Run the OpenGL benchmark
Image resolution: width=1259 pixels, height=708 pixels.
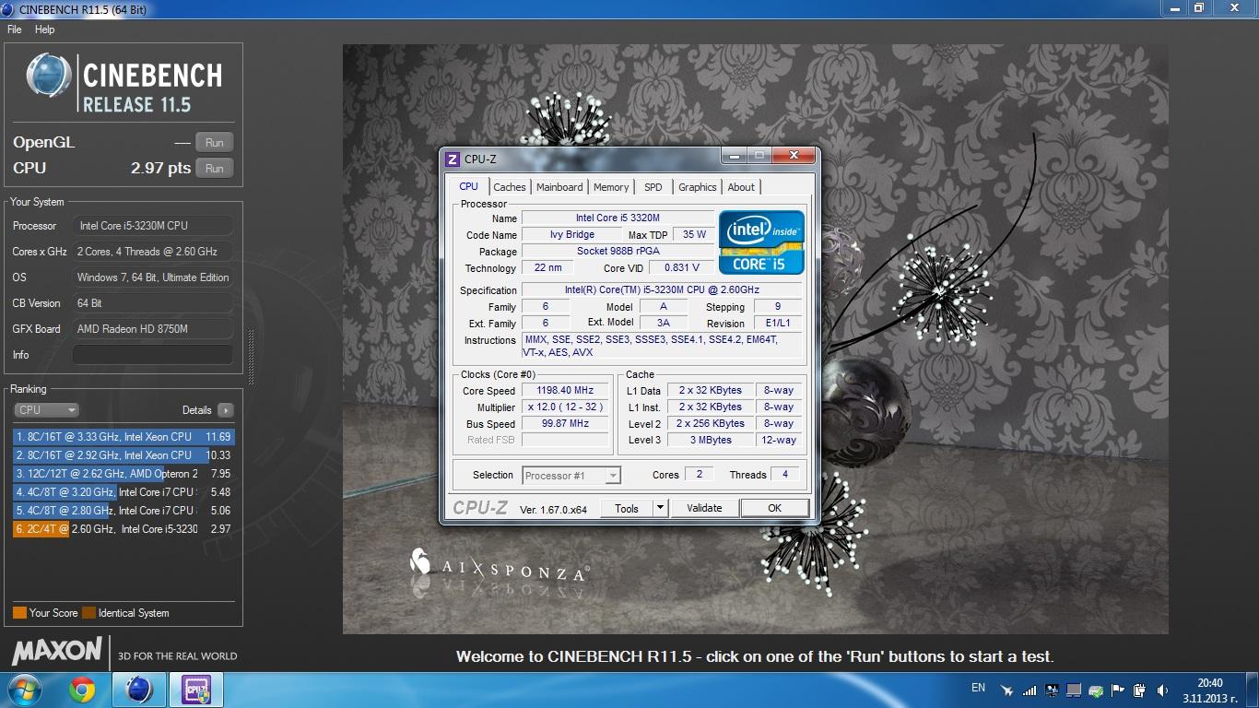215,142
